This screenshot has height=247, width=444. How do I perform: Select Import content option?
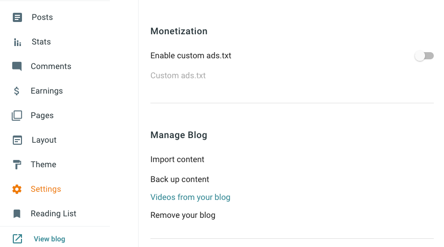click(177, 160)
